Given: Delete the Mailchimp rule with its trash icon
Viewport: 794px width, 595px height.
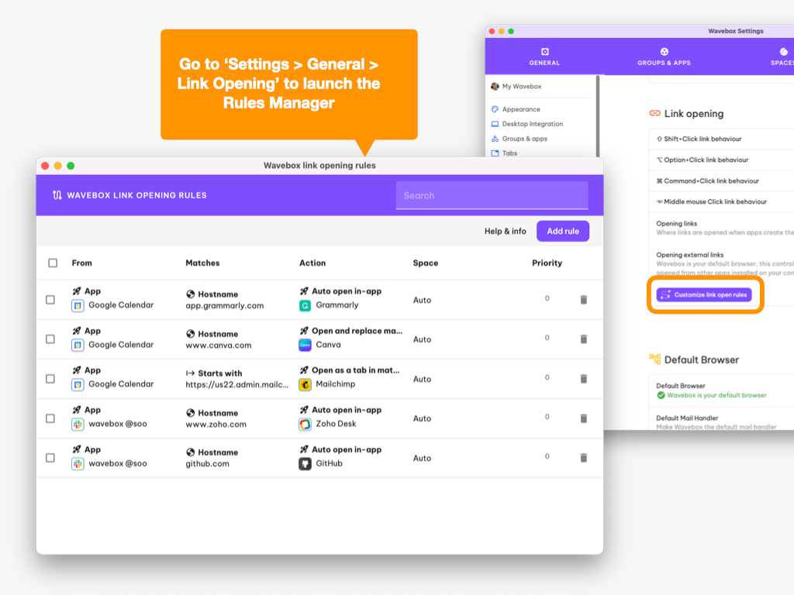Looking at the screenshot, I should (583, 378).
